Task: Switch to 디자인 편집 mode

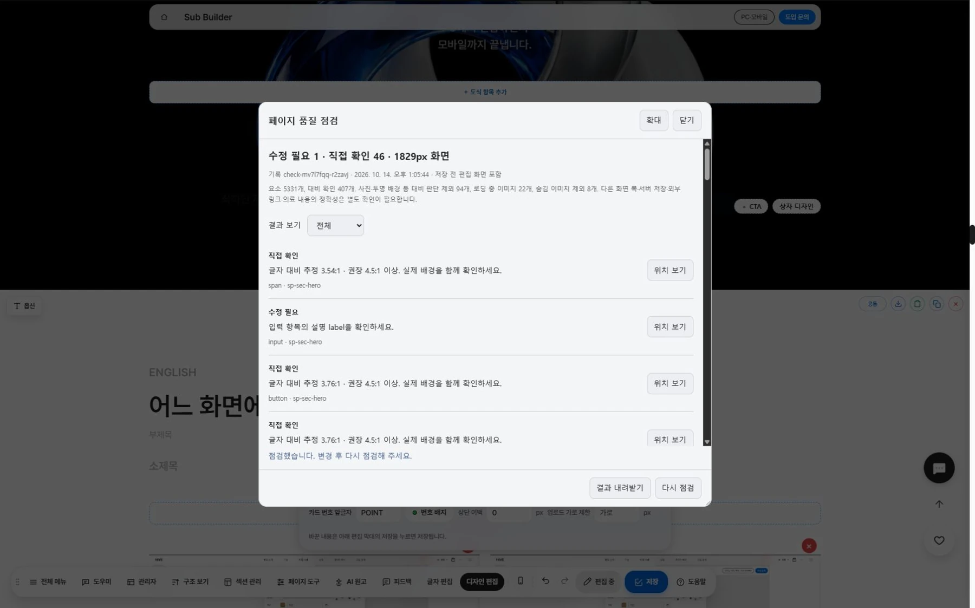Action: click(482, 581)
